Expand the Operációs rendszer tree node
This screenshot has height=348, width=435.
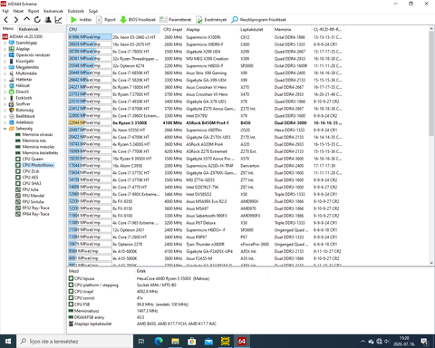[5, 55]
